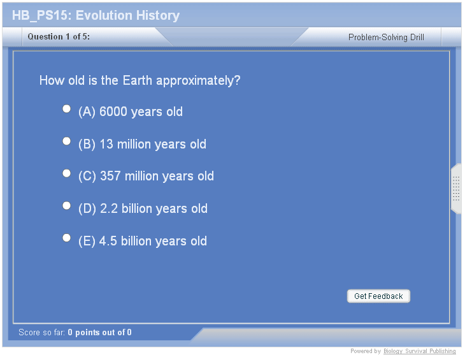Click the '0 points out of 0' score
The height and width of the screenshot is (355, 465).
(x=99, y=333)
